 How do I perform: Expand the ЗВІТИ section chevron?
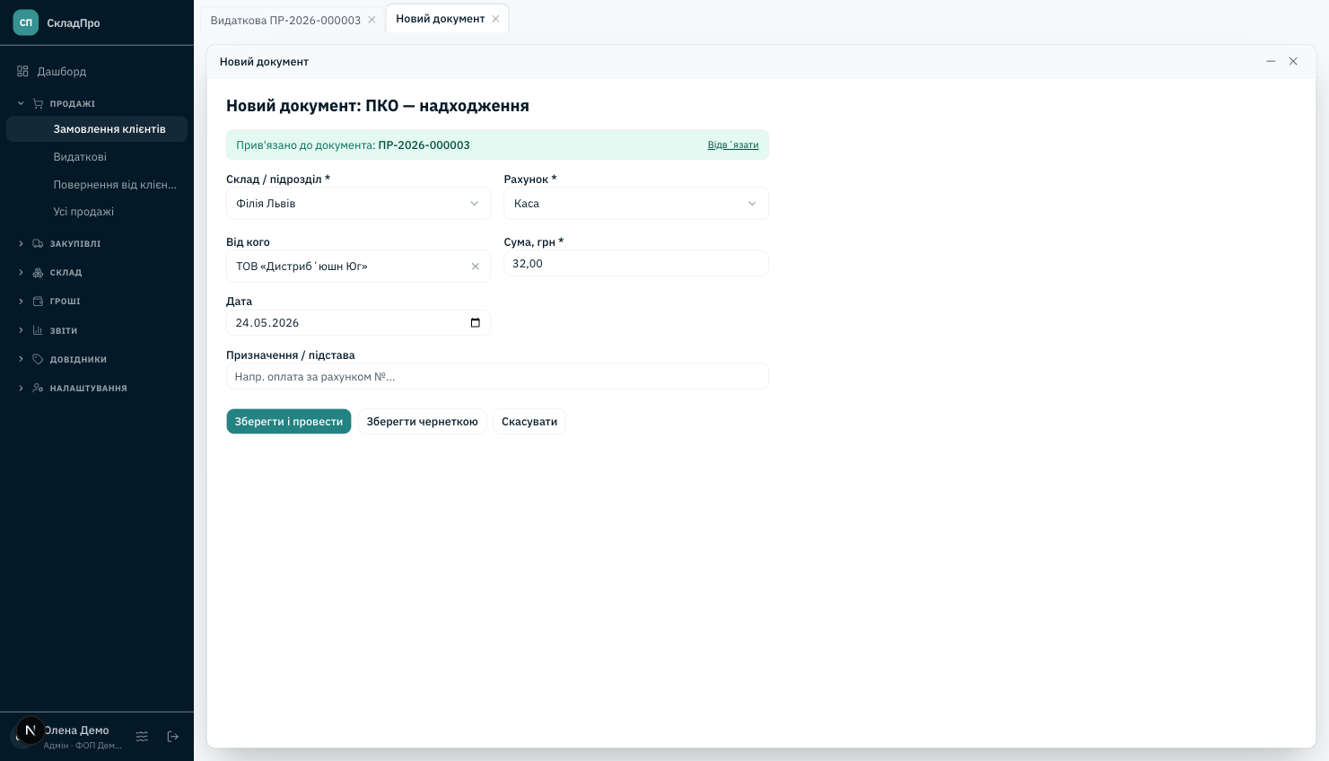(21, 330)
